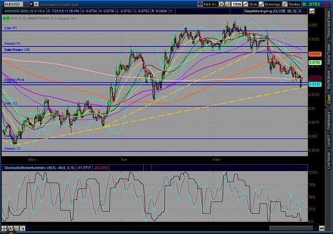Click the crosshair pan tool icon

(x=222, y=4)
